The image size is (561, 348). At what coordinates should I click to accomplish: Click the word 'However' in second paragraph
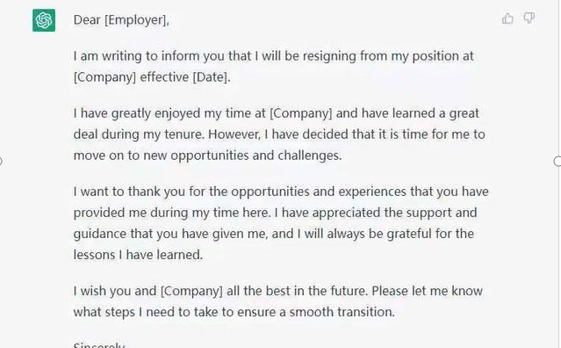coord(234,134)
